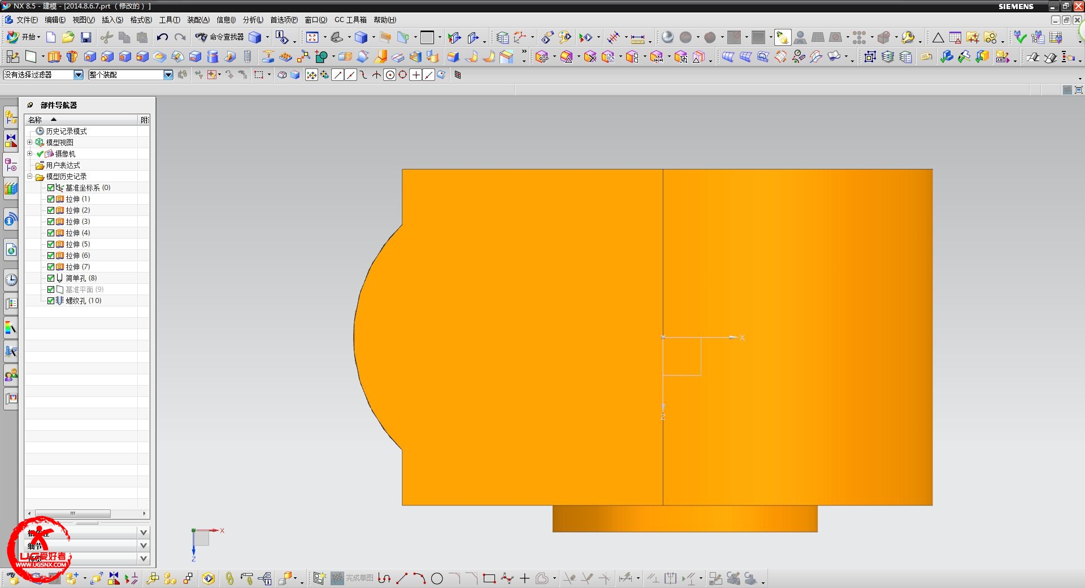This screenshot has width=1085, height=588.
Task: Collapse the 模型历史记录 tree node
Action: pyautogui.click(x=30, y=176)
